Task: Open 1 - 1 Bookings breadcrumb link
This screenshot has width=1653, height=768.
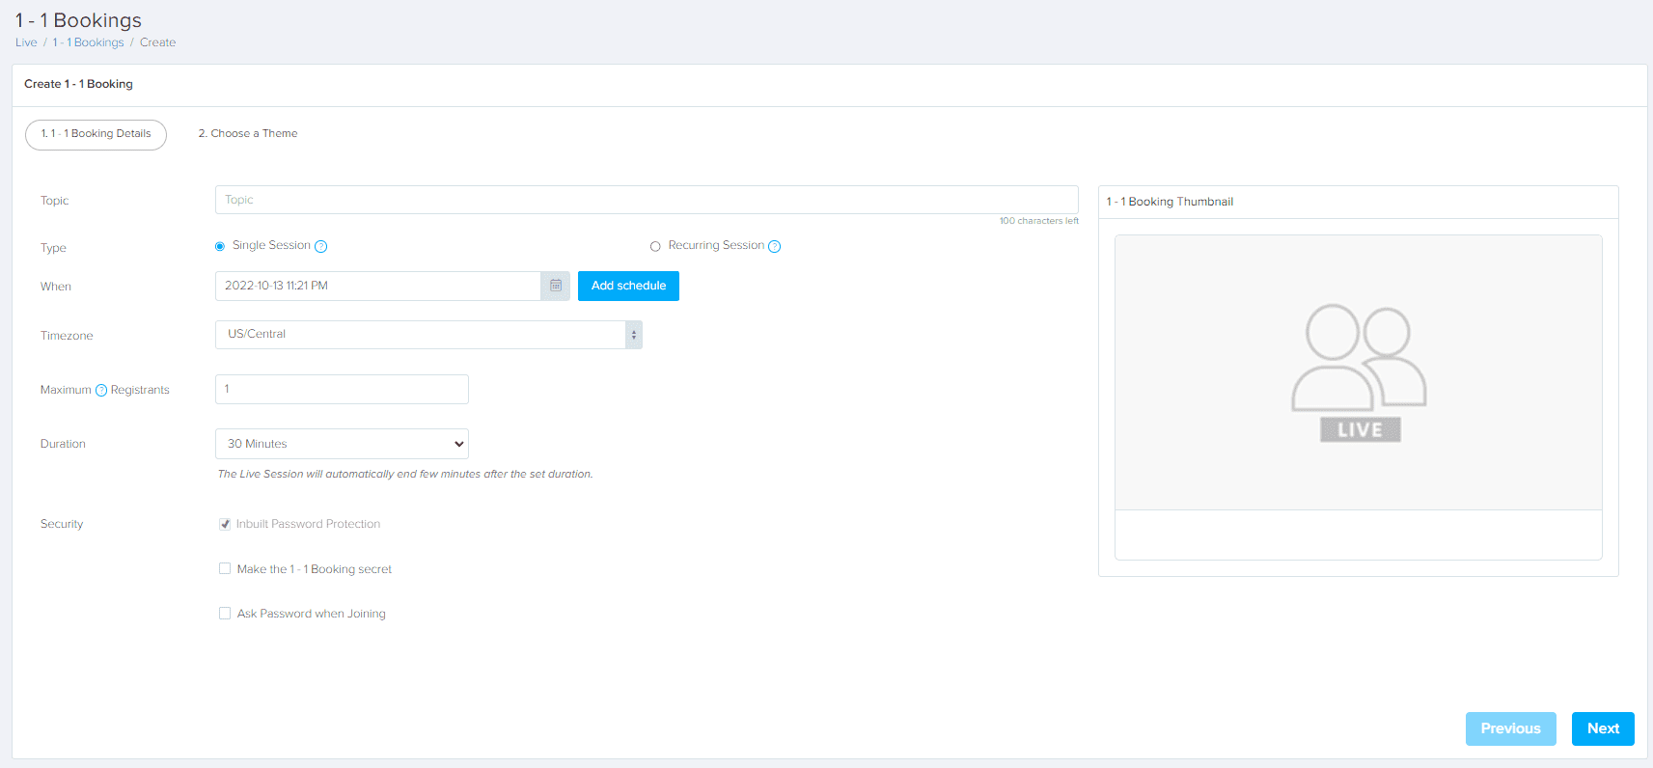Action: tap(88, 42)
